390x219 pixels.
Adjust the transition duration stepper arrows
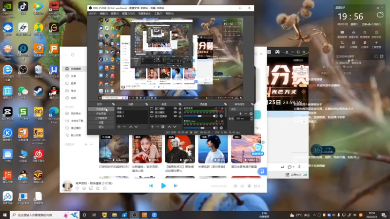252,119
